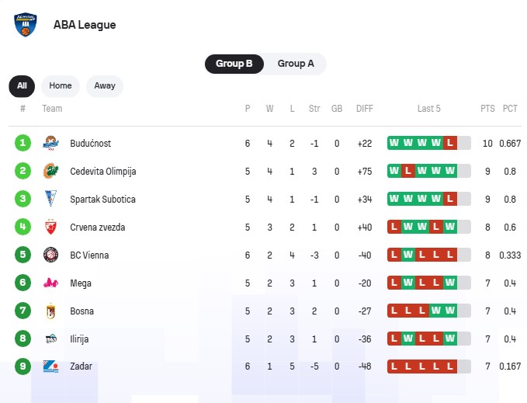
Task: Click the Mega team logo
Action: tap(51, 283)
